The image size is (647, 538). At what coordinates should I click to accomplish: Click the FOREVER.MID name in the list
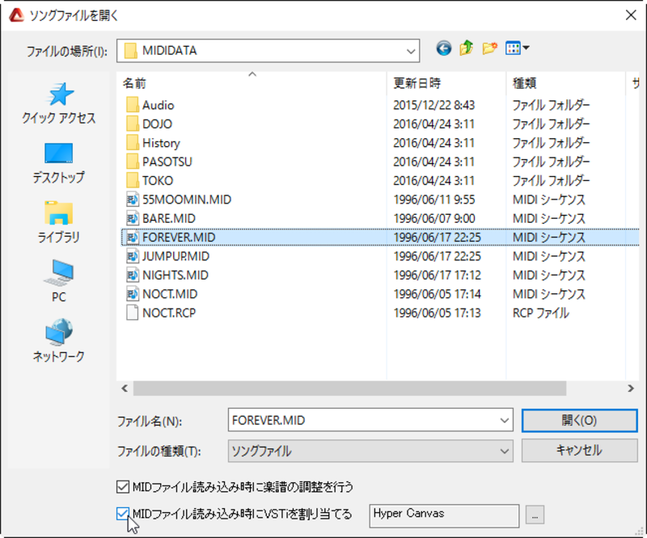coord(179,237)
